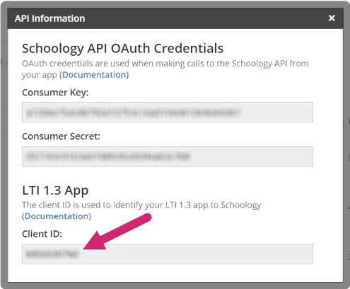This screenshot has width=350, height=289.
Task: Open the OAuth credentials Documentation link
Action: [94, 75]
